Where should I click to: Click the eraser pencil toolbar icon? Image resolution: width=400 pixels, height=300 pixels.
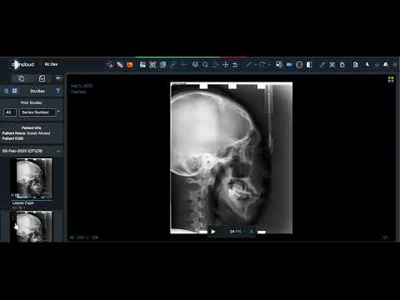[x=322, y=65]
